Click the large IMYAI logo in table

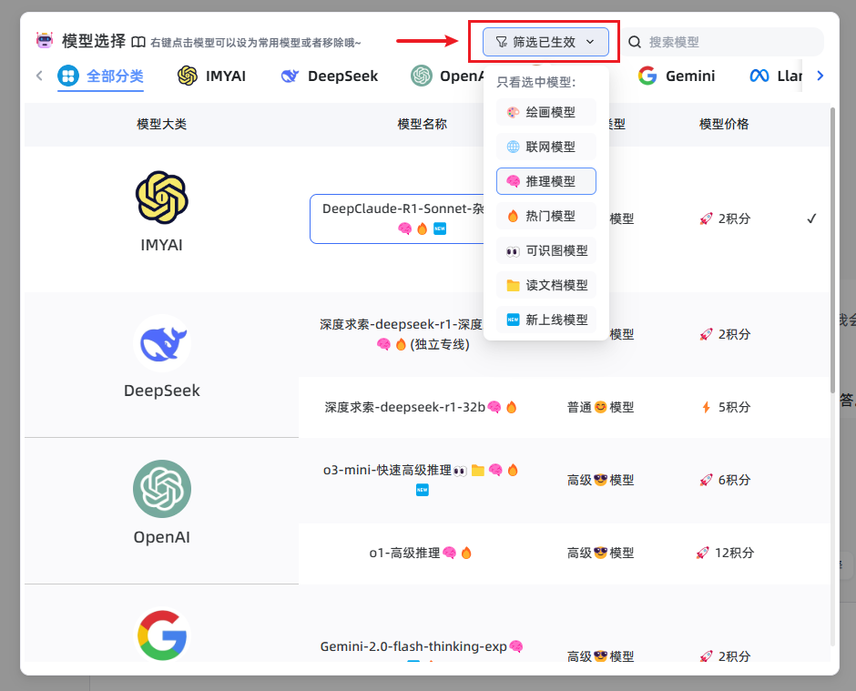[x=161, y=198]
